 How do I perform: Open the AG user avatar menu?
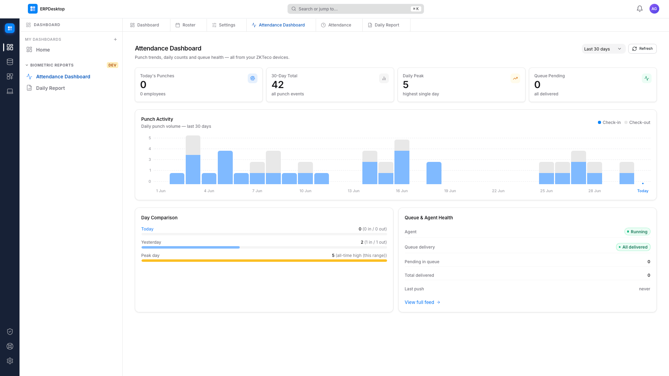pos(654,9)
